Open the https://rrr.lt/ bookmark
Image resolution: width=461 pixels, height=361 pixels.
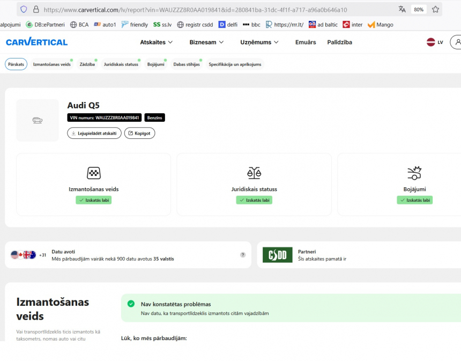285,25
